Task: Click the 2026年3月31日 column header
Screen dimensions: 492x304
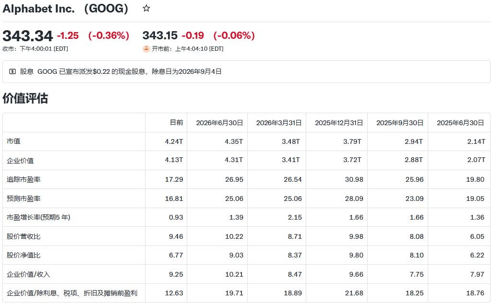Action: pyautogui.click(x=279, y=123)
